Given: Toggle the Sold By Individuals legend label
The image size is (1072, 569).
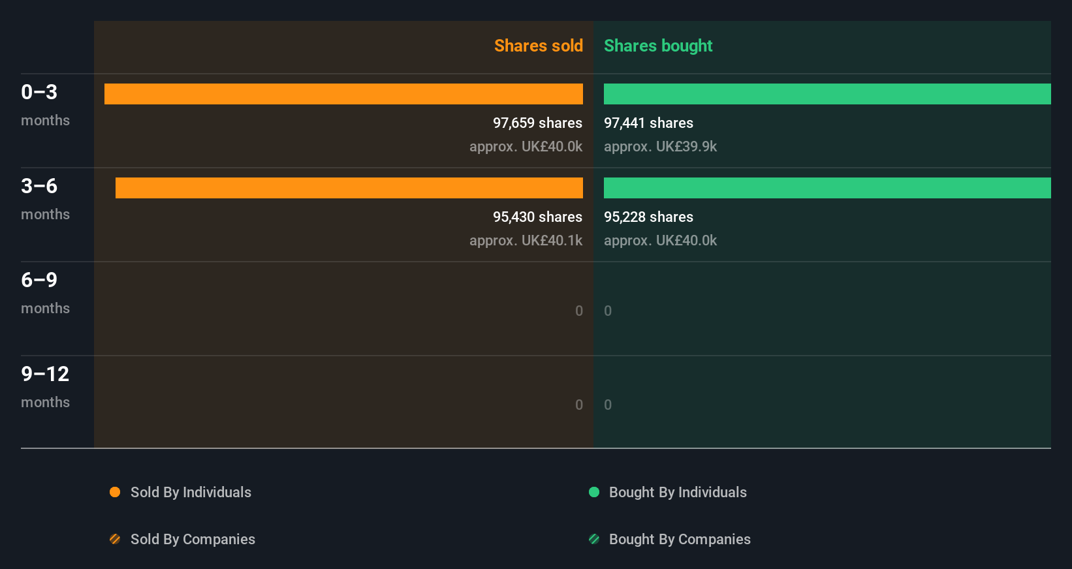Looking at the screenshot, I should coord(191,493).
